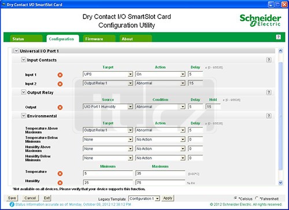Click the Exit button
Screen dimensions: 289x210
[47, 198]
